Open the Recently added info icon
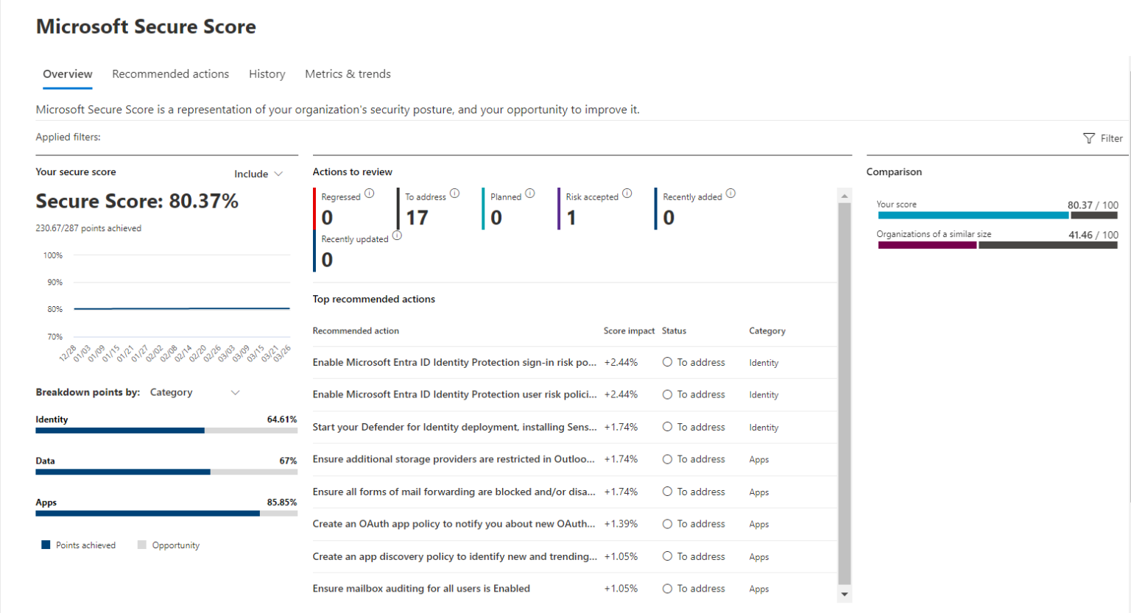The width and height of the screenshot is (1131, 613). pyautogui.click(x=730, y=193)
